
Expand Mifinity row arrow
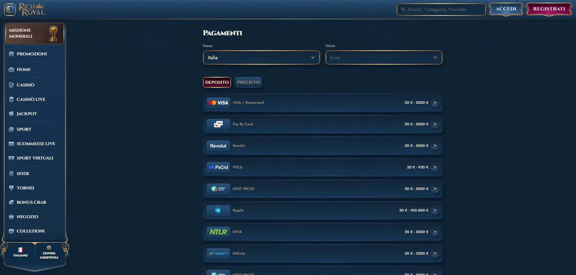pos(435,253)
